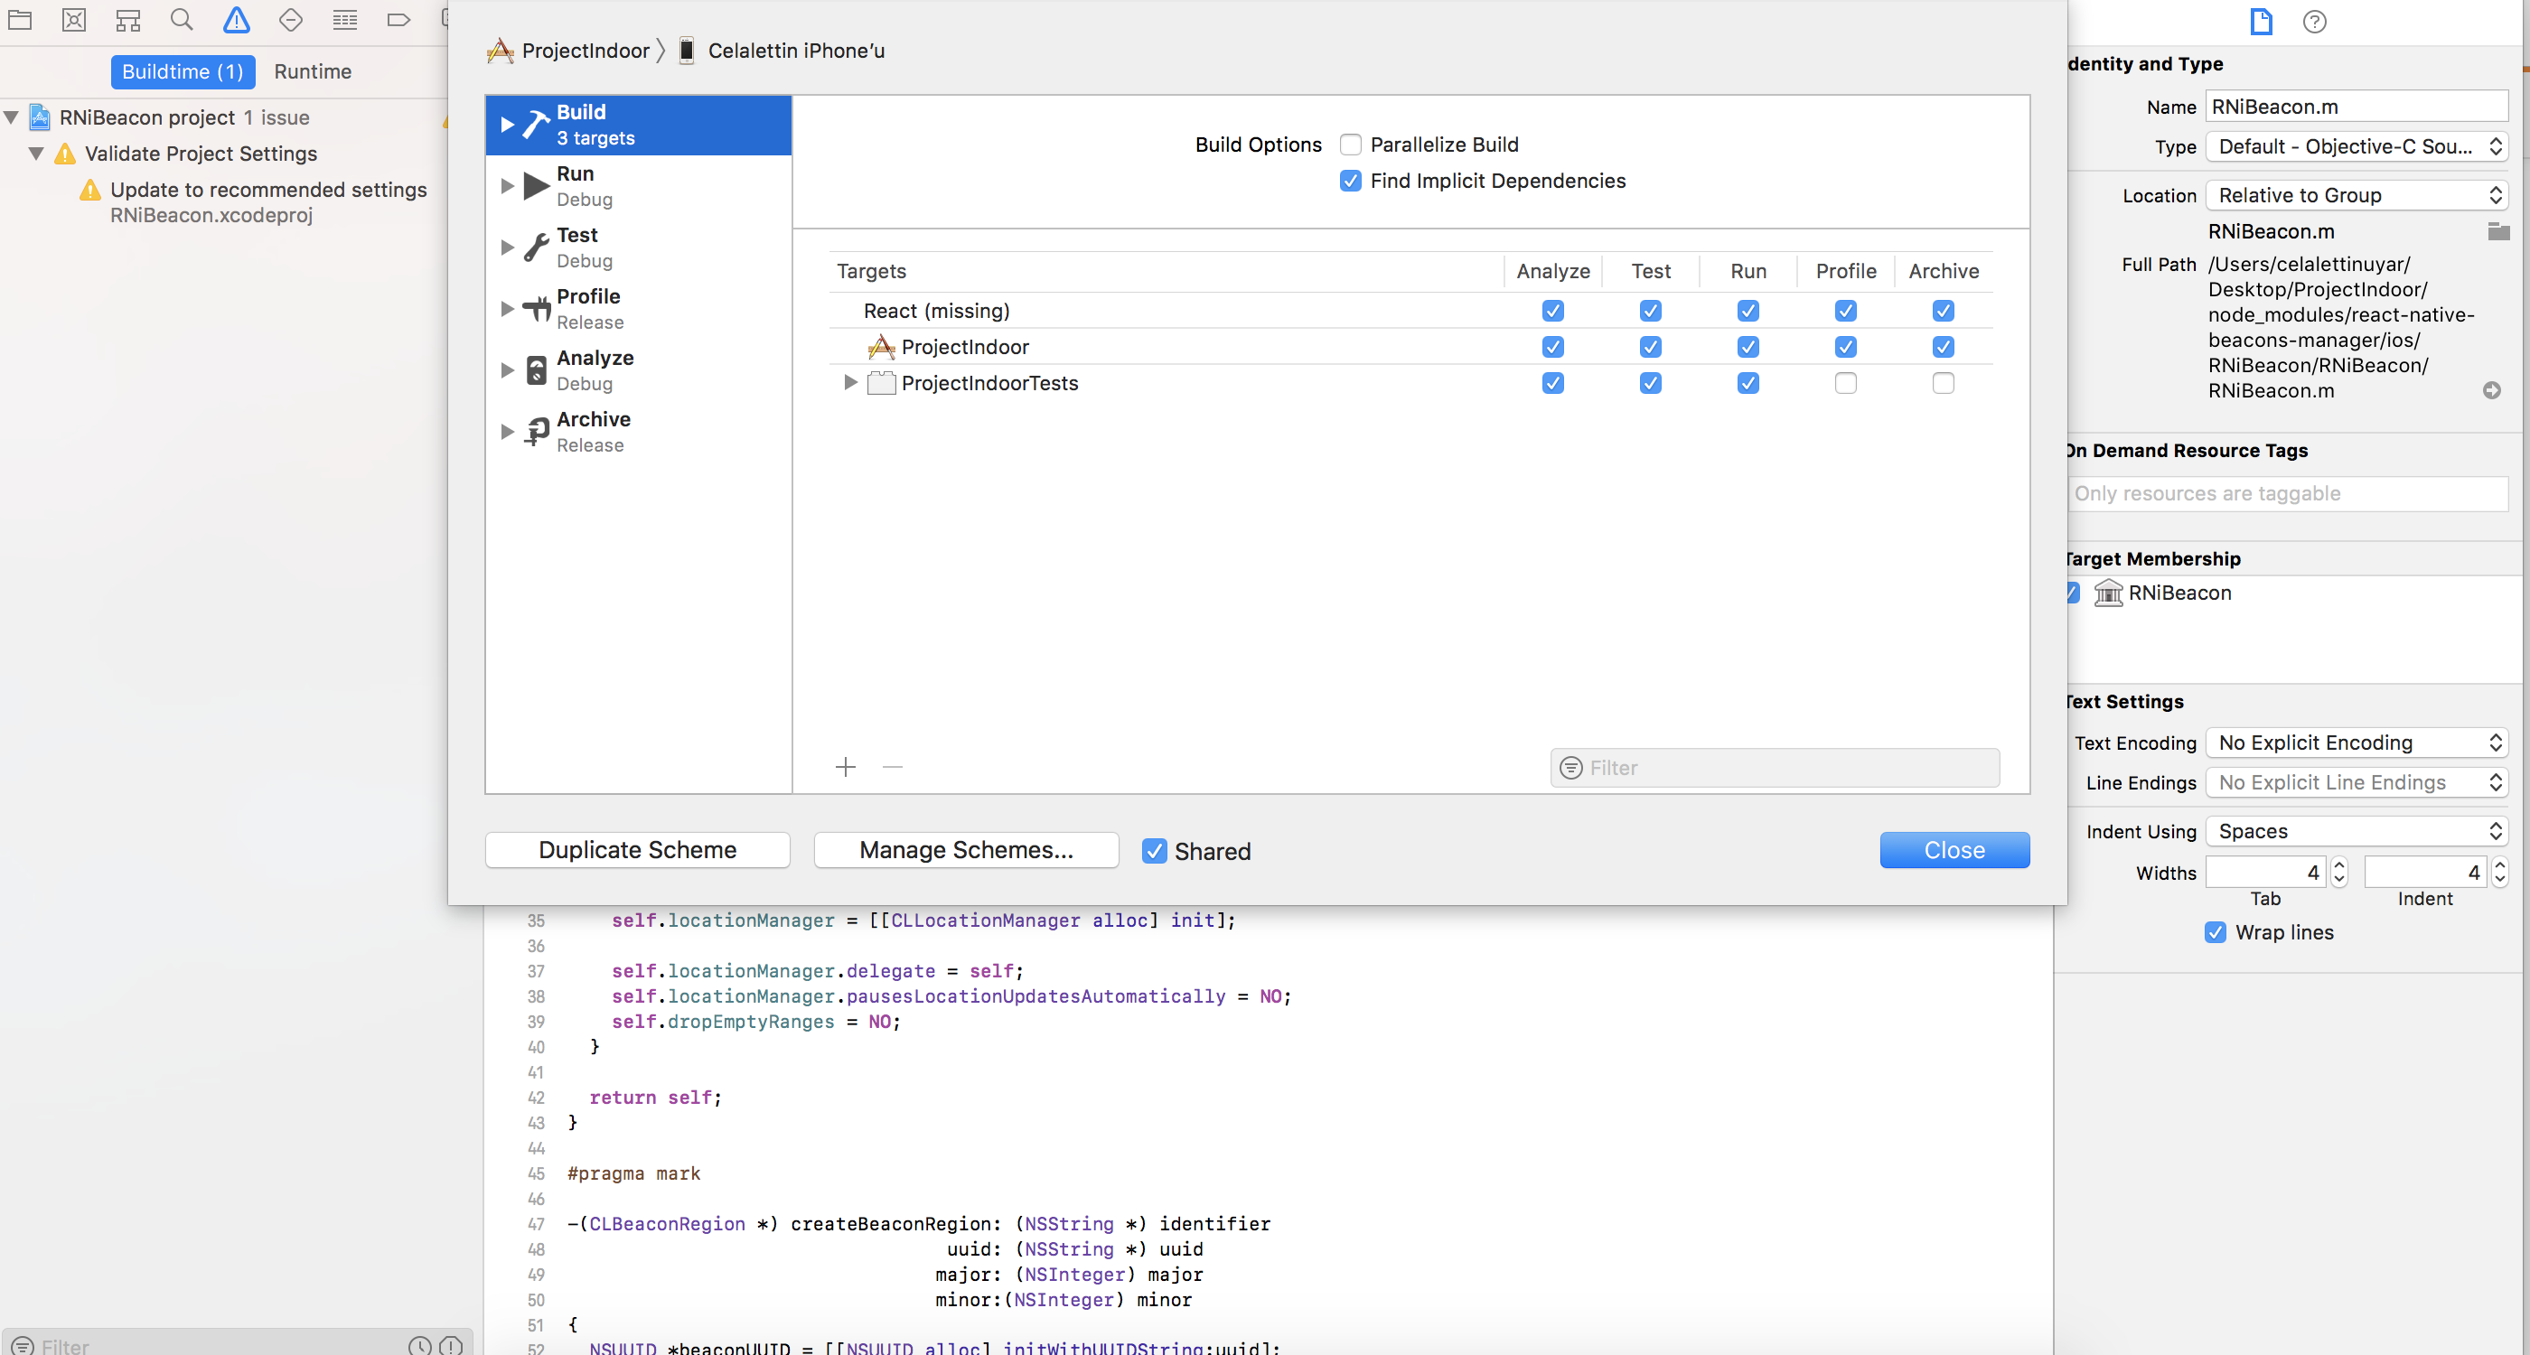Open the Test navigator diamond icon
The height and width of the screenshot is (1355, 2530).
tap(291, 20)
